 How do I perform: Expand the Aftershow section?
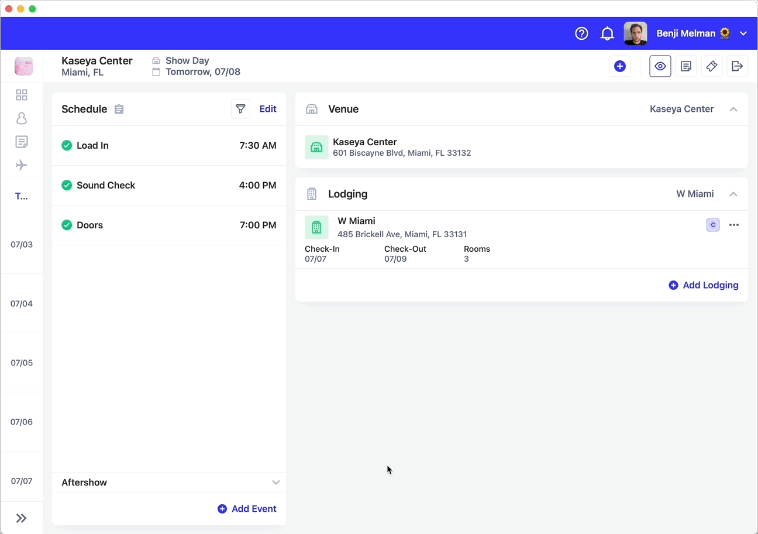point(275,482)
